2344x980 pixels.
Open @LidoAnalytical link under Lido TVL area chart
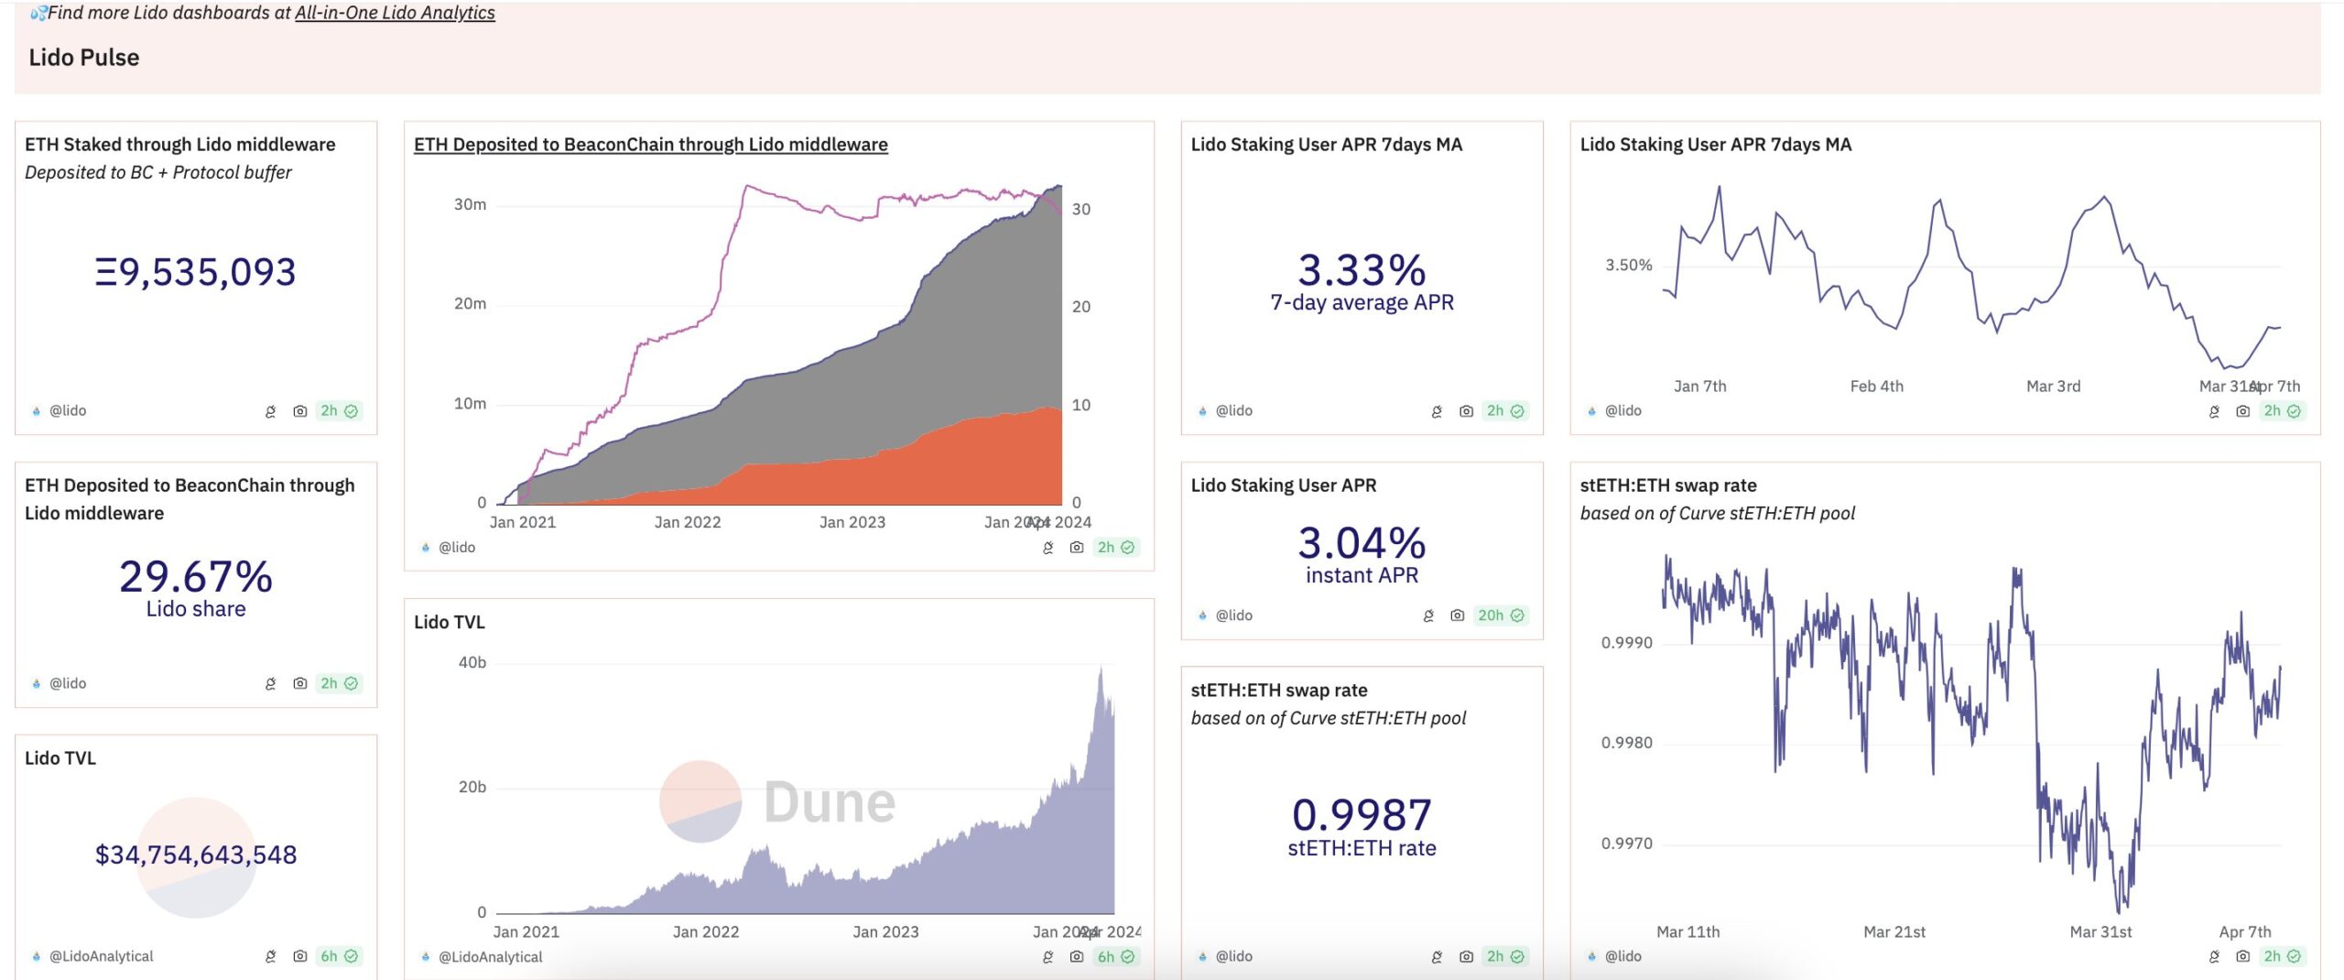[490, 956]
